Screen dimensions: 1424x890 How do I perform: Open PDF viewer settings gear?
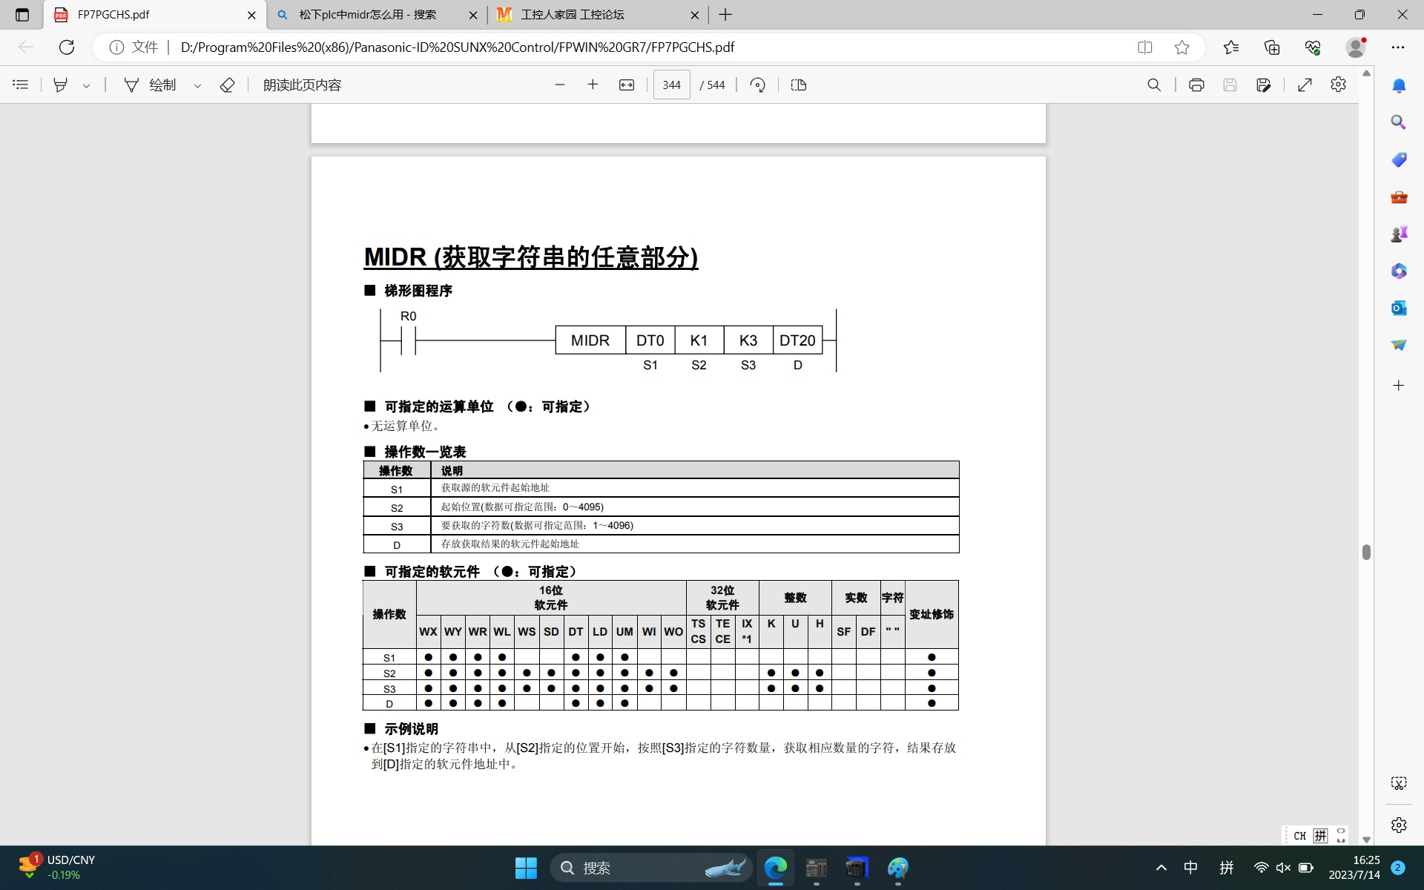1338,85
